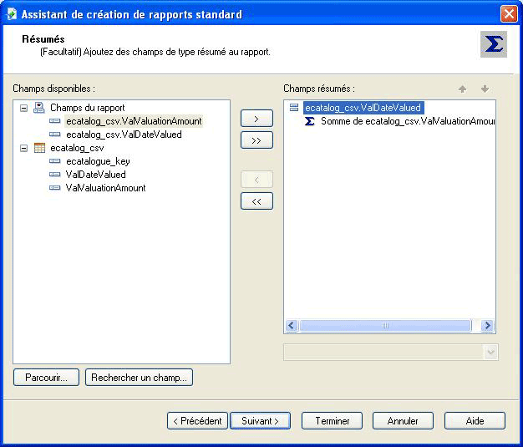Click the Parcourir button

(x=46, y=378)
